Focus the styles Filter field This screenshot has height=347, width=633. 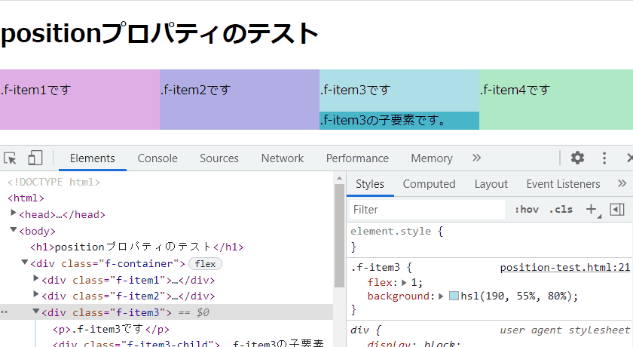pyautogui.click(x=427, y=210)
